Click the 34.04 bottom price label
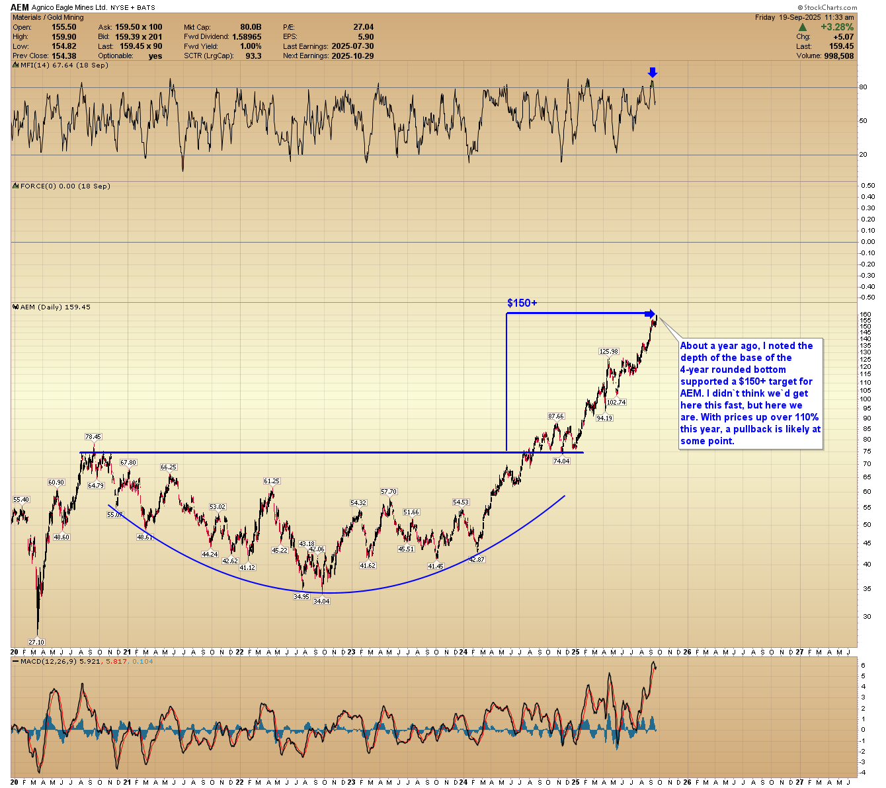 pyautogui.click(x=321, y=601)
